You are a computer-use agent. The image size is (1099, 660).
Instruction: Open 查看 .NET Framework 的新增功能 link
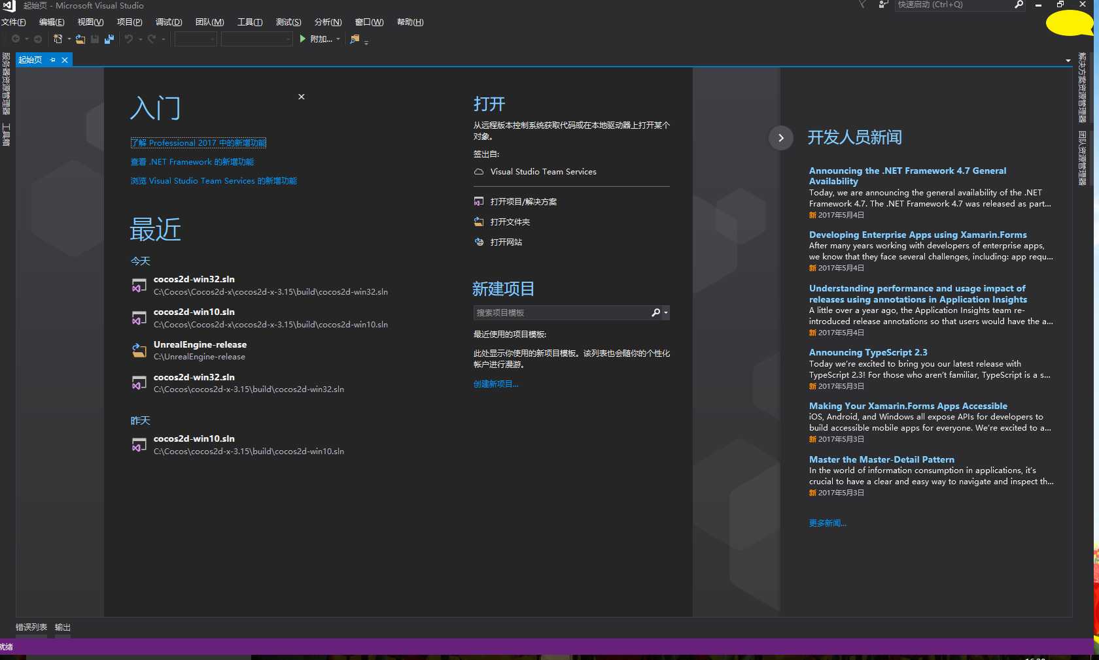[192, 162]
